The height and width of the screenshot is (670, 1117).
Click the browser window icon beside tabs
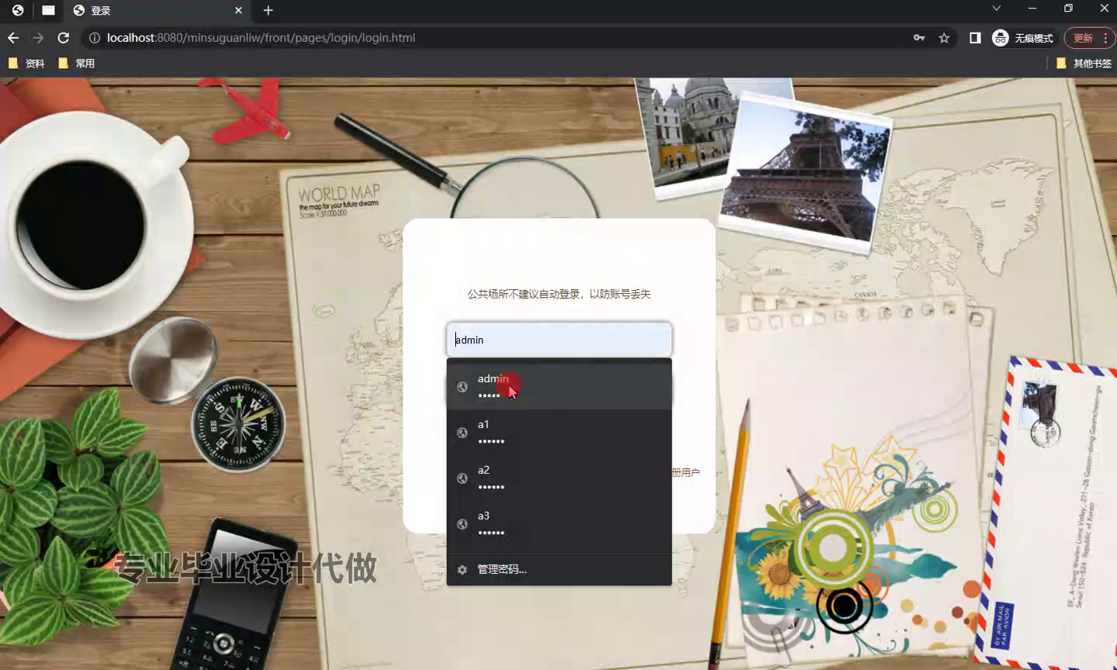pyautogui.click(x=48, y=10)
